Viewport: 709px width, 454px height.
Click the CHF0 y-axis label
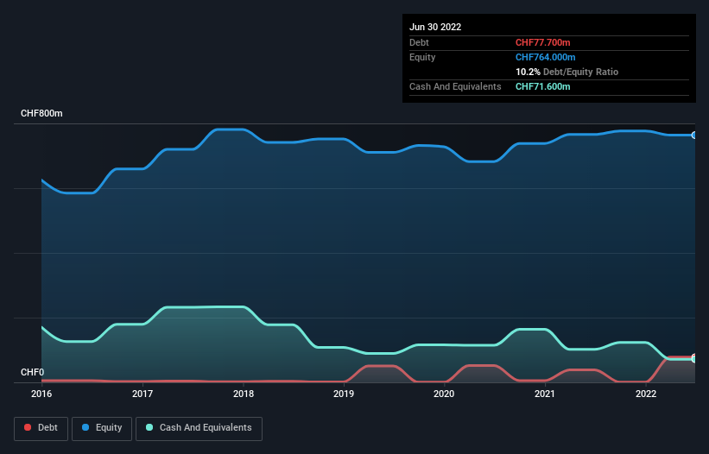pyautogui.click(x=33, y=372)
